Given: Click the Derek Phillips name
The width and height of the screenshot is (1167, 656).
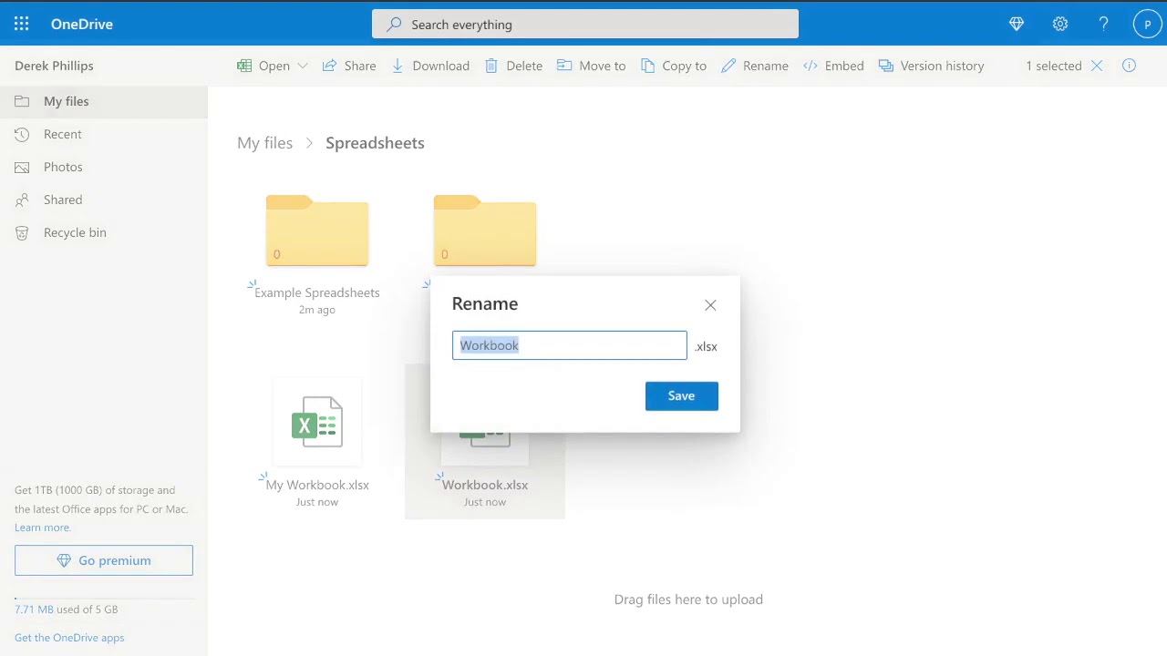Looking at the screenshot, I should tap(54, 66).
